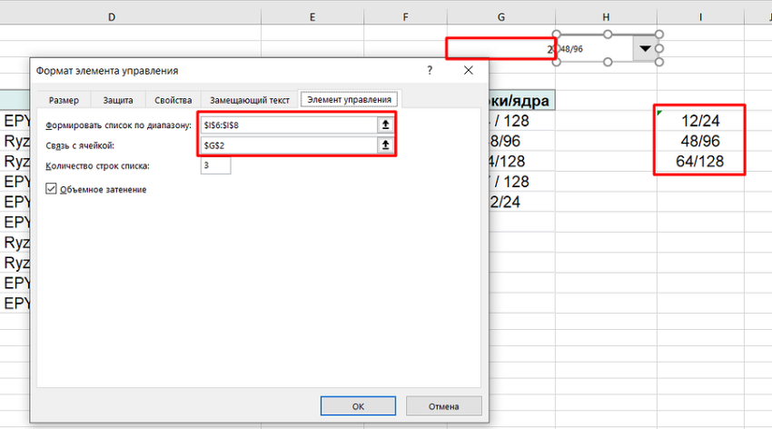Image resolution: width=772 pixels, height=429 pixels.
Task: Open the Защита tab
Action: tap(118, 100)
